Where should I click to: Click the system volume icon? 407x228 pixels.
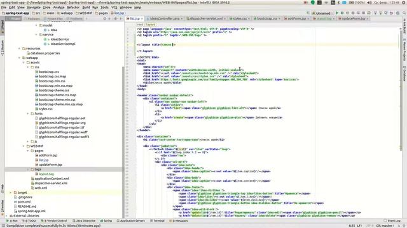(369, 3)
